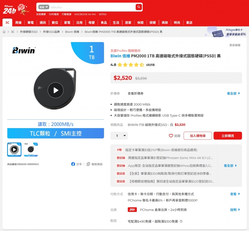Click the 加入購物車 button

click(x=198, y=136)
